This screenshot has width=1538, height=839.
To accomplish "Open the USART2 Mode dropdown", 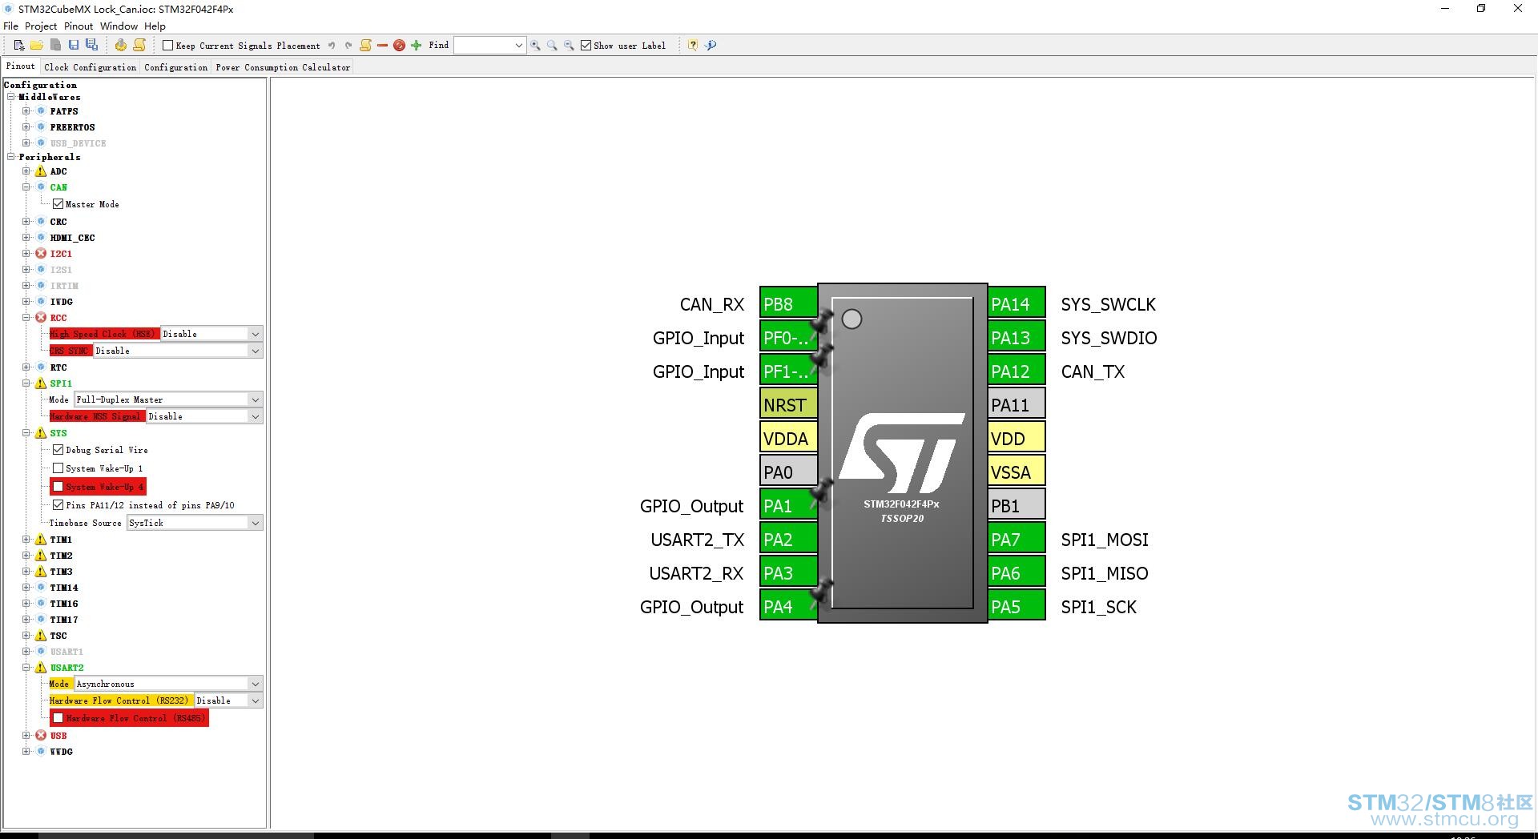I will tap(168, 684).
